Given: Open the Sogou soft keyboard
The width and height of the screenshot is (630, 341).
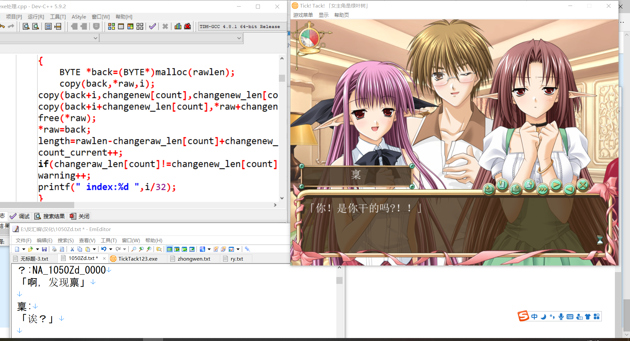Looking at the screenshot, I should pos(570,317).
